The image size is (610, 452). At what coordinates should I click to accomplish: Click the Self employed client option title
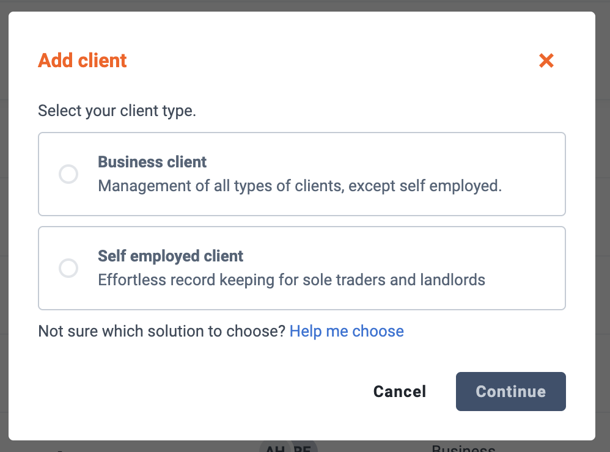[x=171, y=256]
